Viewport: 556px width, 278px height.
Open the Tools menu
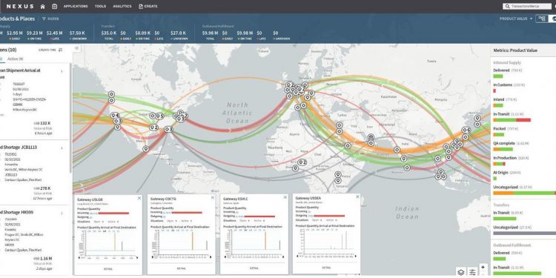(x=100, y=7)
